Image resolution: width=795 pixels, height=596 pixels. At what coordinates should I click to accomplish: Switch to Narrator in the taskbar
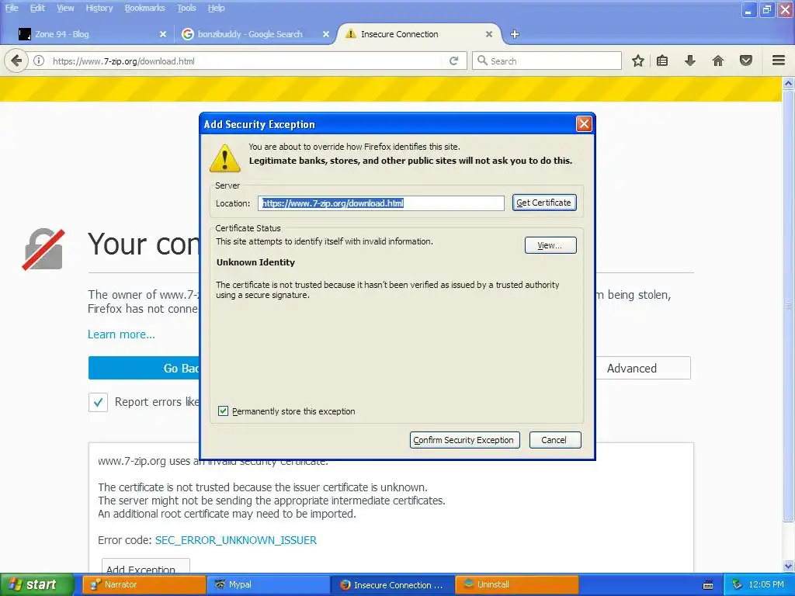[144, 585]
